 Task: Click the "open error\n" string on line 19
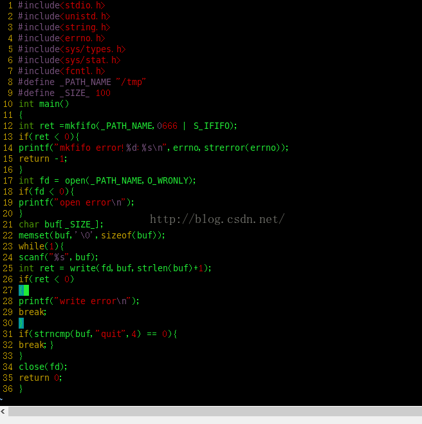90,202
